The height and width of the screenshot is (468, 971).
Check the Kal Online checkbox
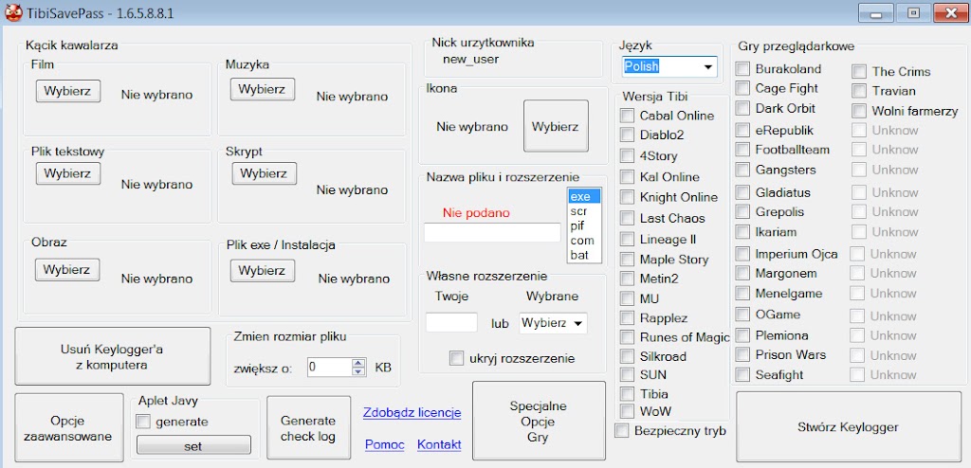point(628,177)
